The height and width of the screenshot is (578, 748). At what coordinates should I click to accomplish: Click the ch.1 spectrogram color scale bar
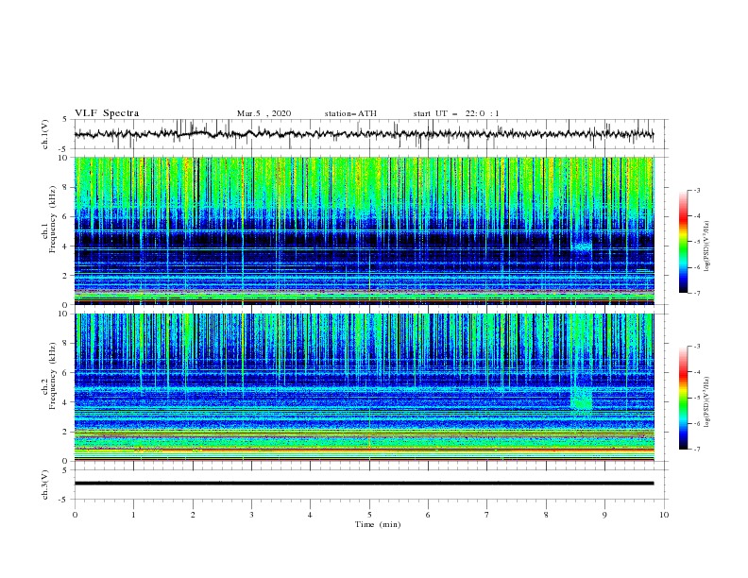683,242
